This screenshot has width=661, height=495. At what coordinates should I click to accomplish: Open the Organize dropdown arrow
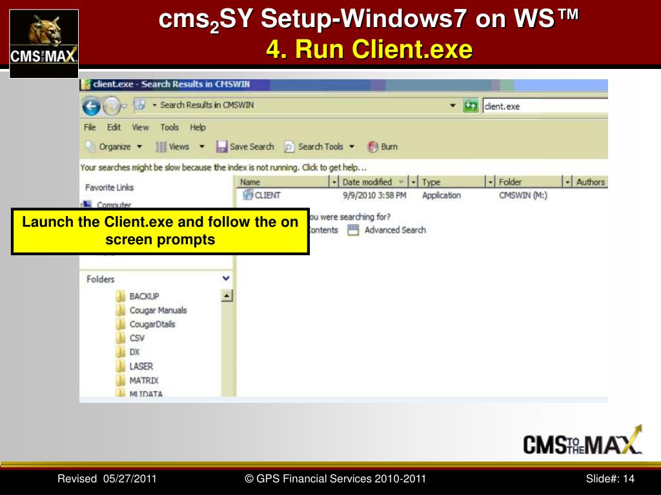(139, 146)
